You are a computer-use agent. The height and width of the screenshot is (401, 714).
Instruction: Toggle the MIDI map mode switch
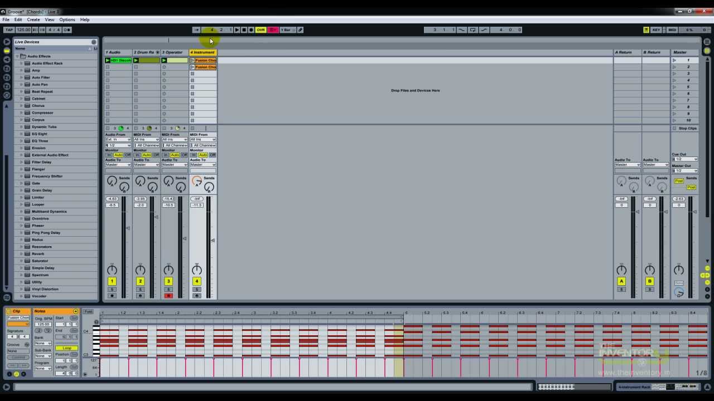(672, 30)
